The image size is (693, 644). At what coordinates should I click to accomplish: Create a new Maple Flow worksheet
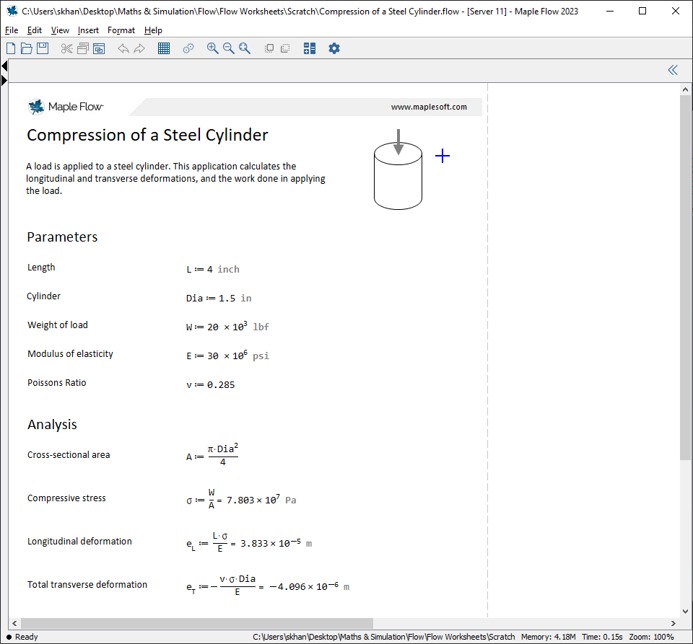10,48
